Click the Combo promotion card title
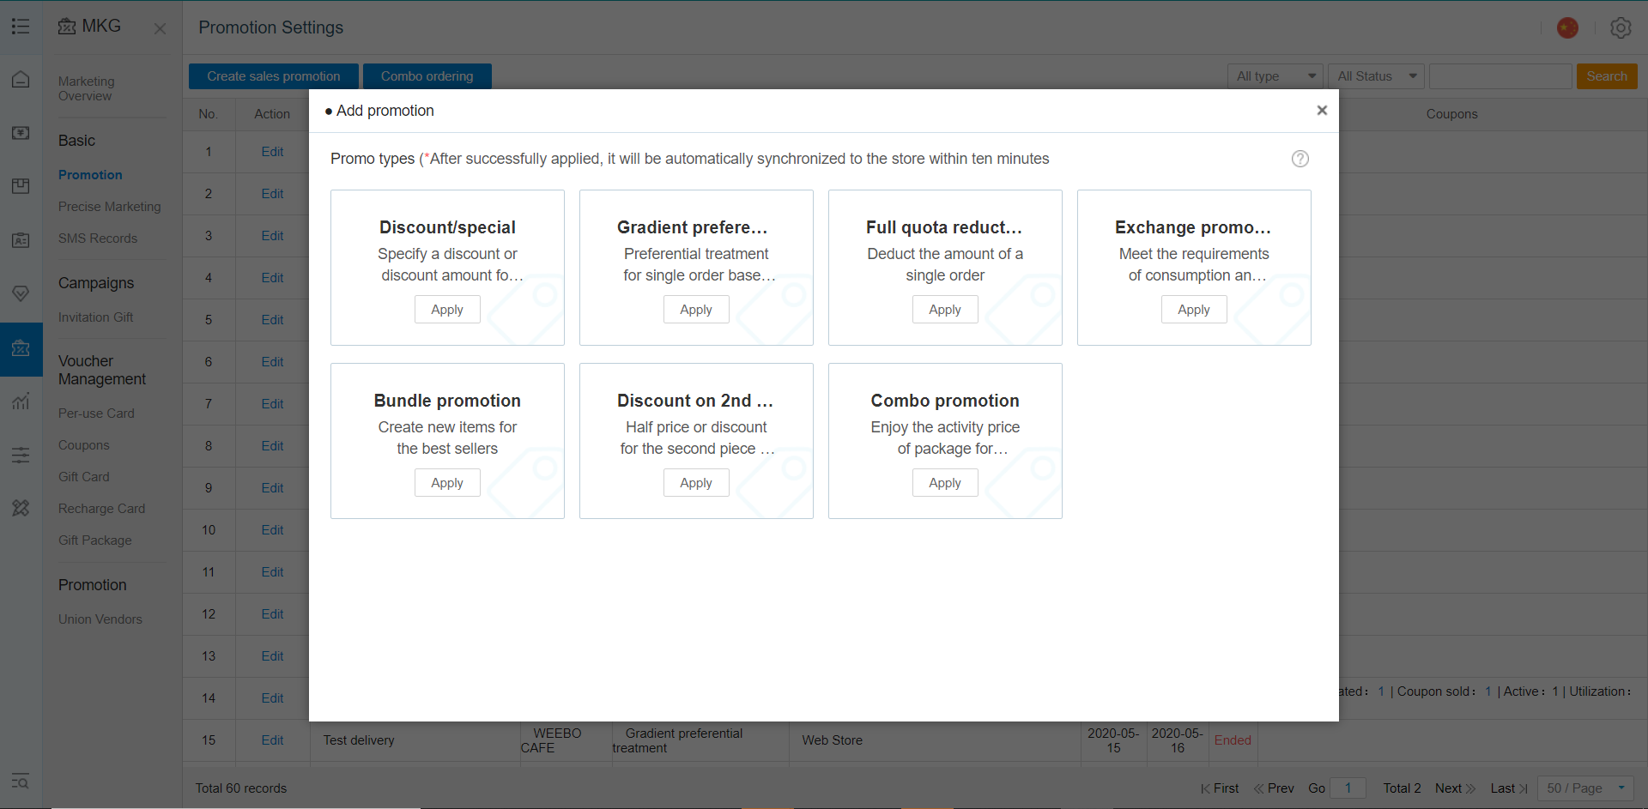The image size is (1648, 809). pos(945,401)
